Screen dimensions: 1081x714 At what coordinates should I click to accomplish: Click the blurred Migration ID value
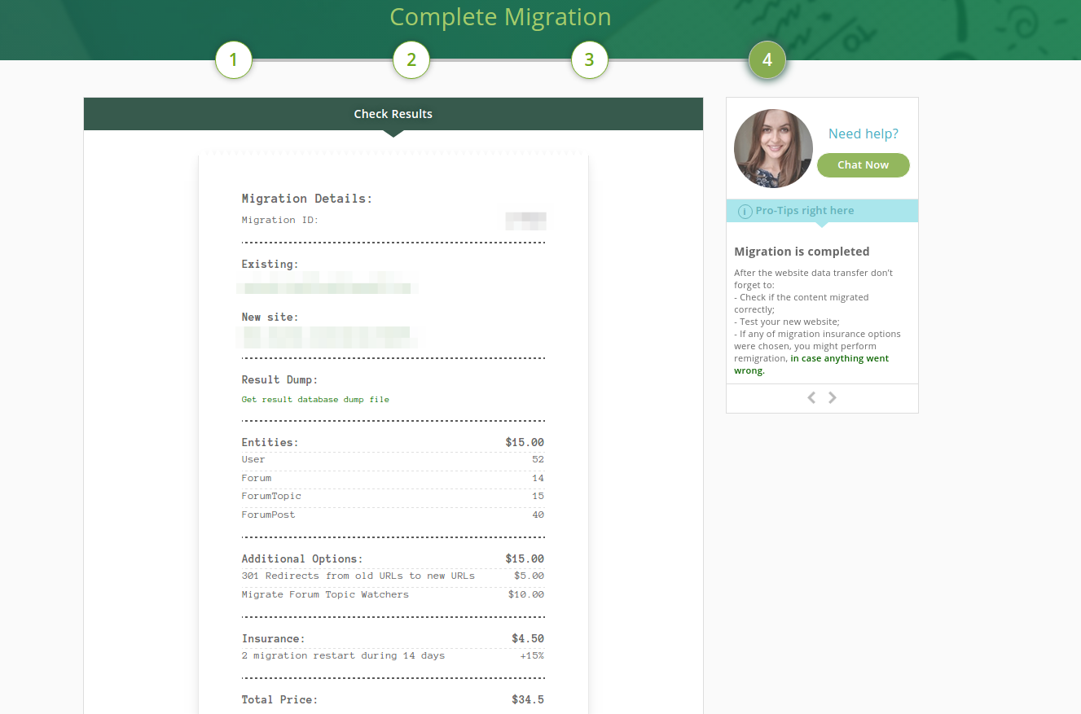525,220
